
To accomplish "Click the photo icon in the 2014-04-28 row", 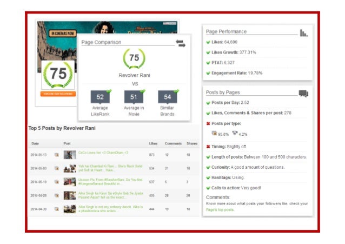I will pyautogui.click(x=57, y=195).
